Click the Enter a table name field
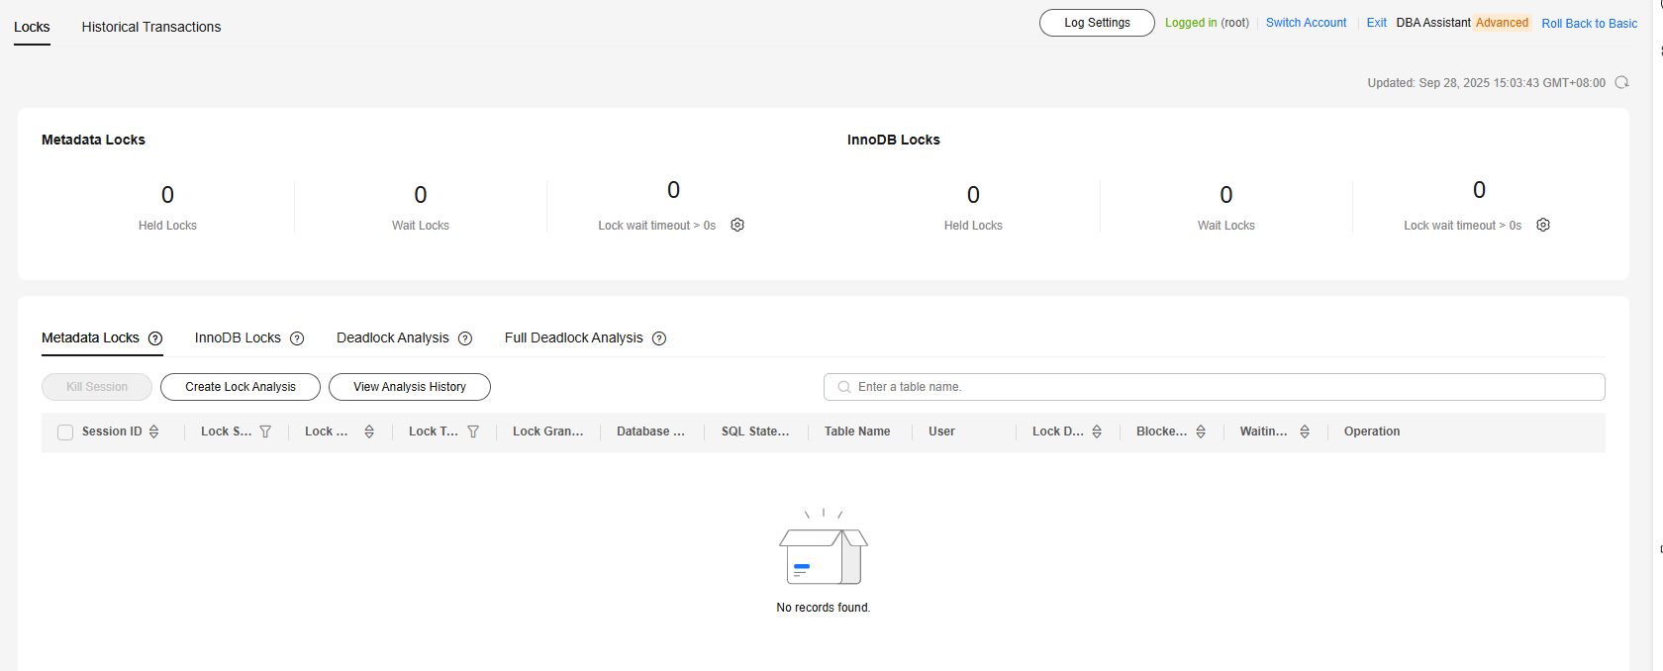 [1218, 387]
